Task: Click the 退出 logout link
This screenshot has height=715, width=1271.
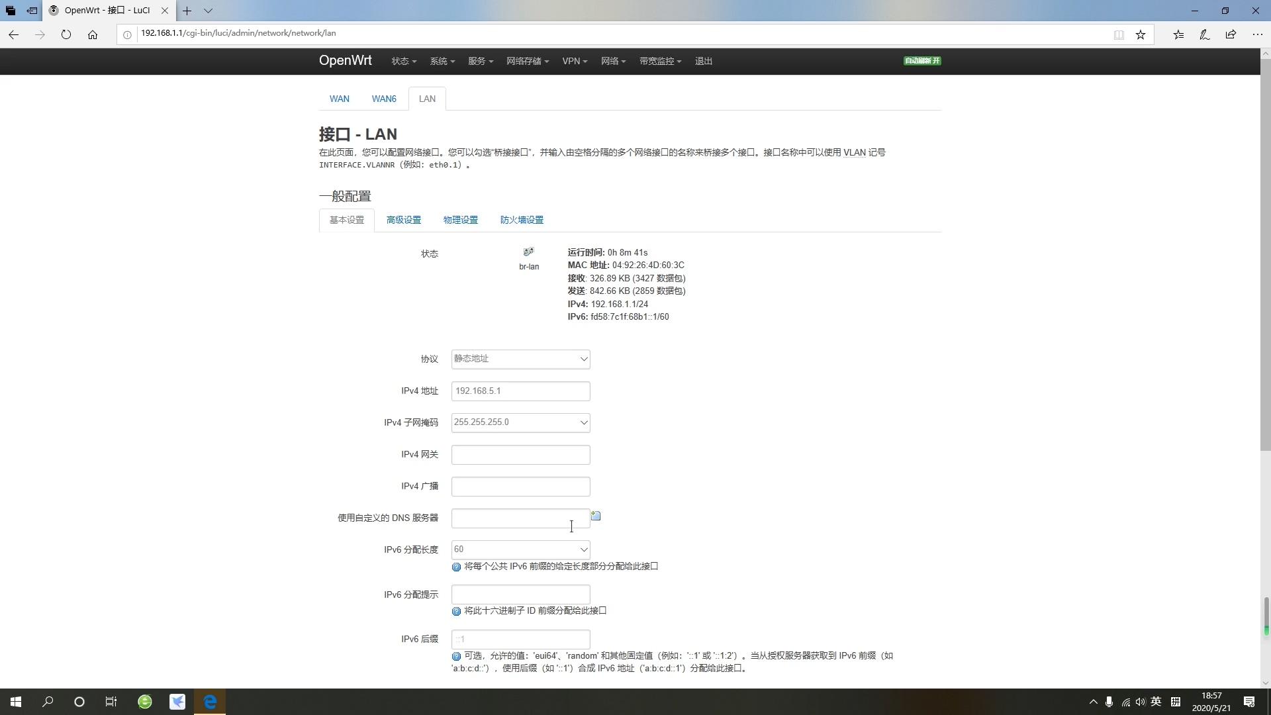Action: (x=704, y=61)
